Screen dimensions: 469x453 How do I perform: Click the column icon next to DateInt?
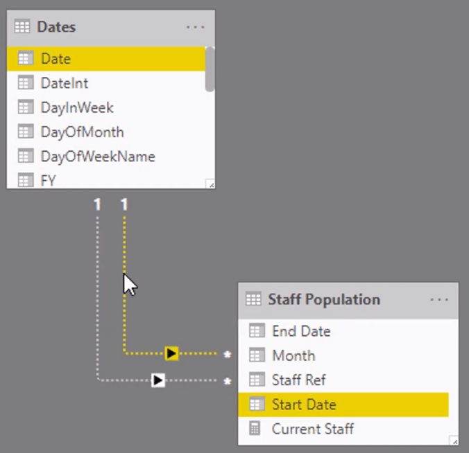26,82
